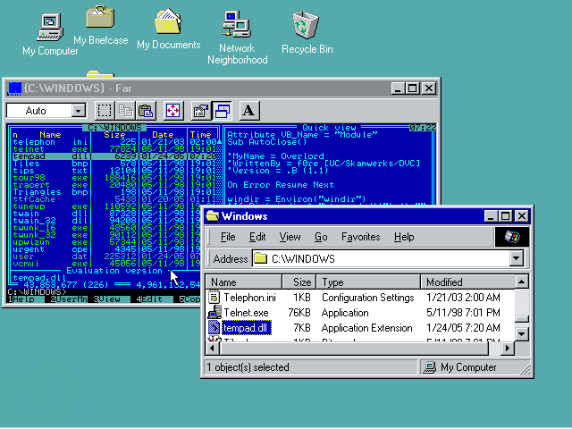The height and width of the screenshot is (429, 572).
Task: Click the tempad.dll file name in Explorer
Action: click(246, 328)
